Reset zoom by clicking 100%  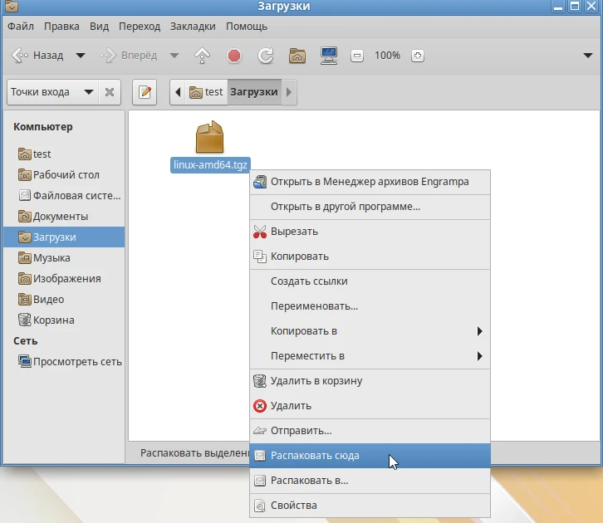(x=387, y=56)
